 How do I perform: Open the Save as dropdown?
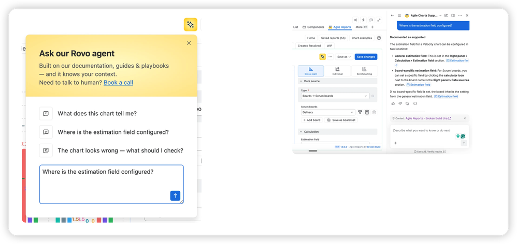[x=344, y=57]
